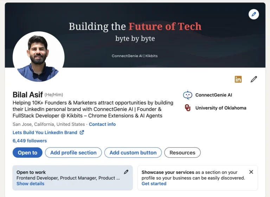Screen dimensions: 270x197
Task: Click the University of Oklahoma logo
Action: point(187,108)
